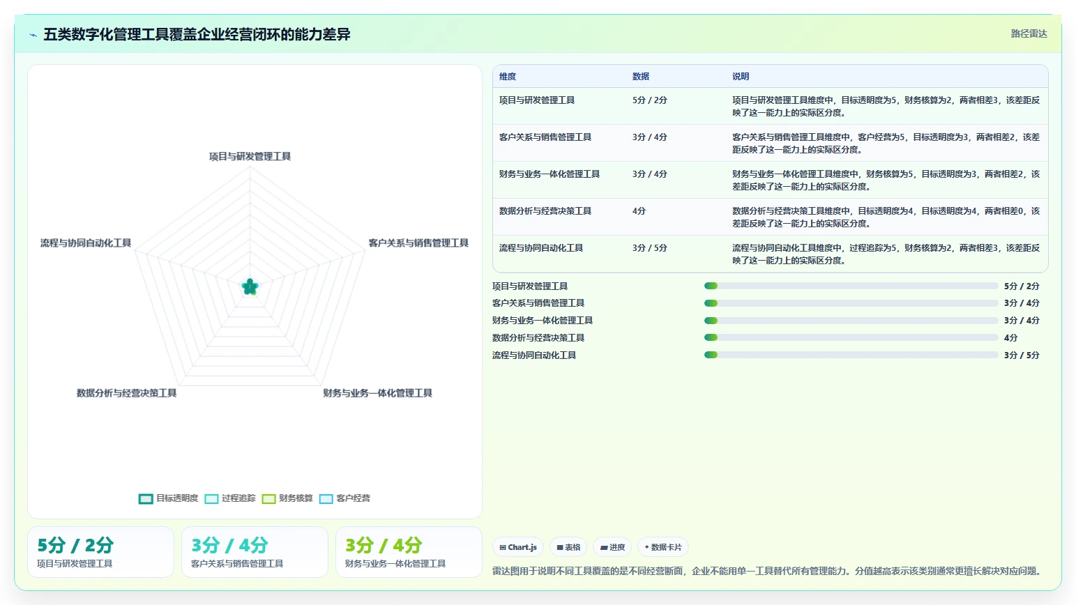
Task: Click radar axis label 客户关系与销售管理工具
Action: pos(418,243)
